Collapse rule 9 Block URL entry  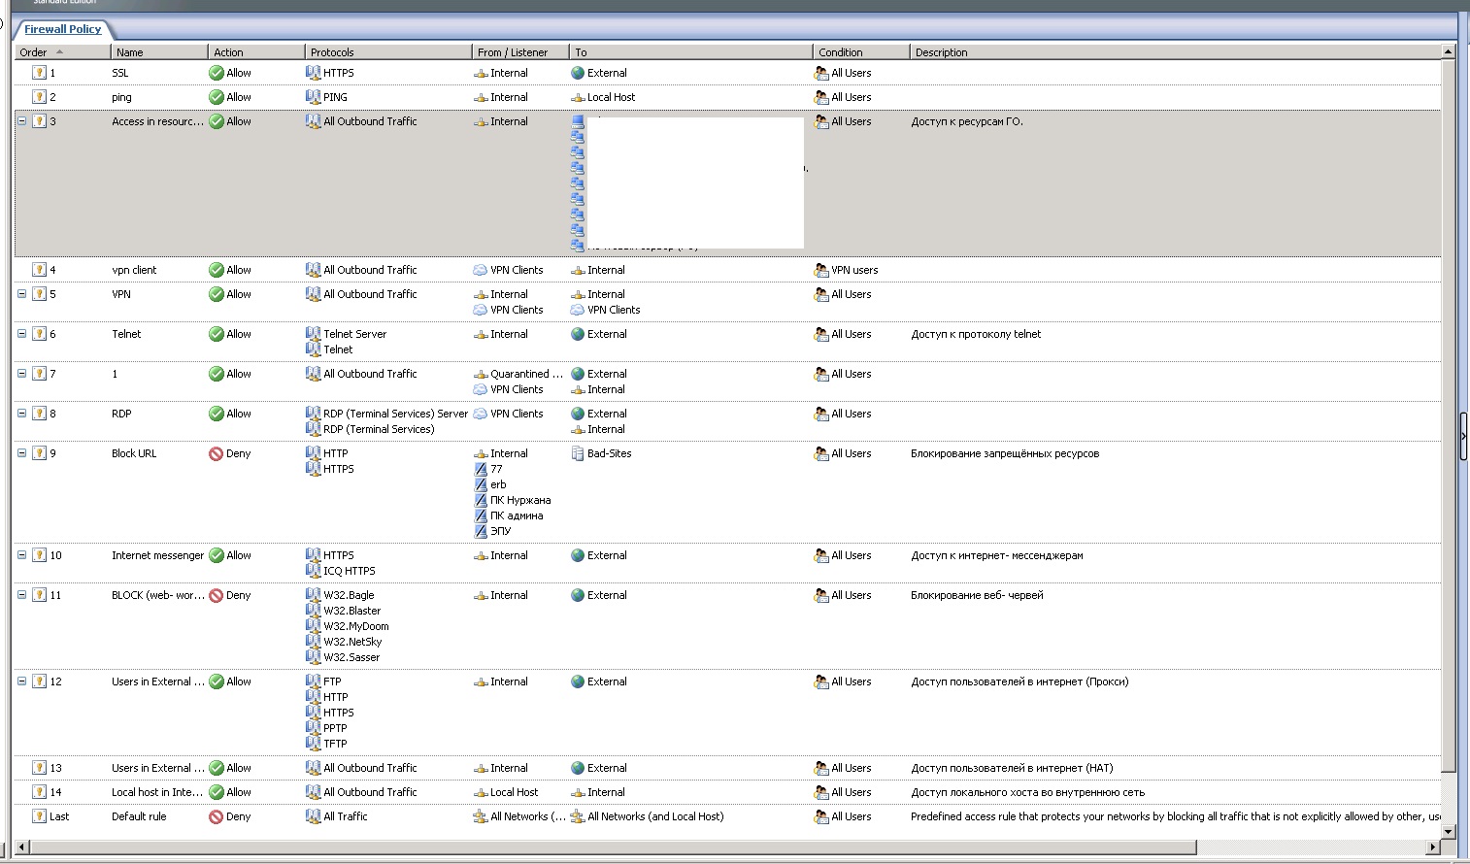pos(22,453)
